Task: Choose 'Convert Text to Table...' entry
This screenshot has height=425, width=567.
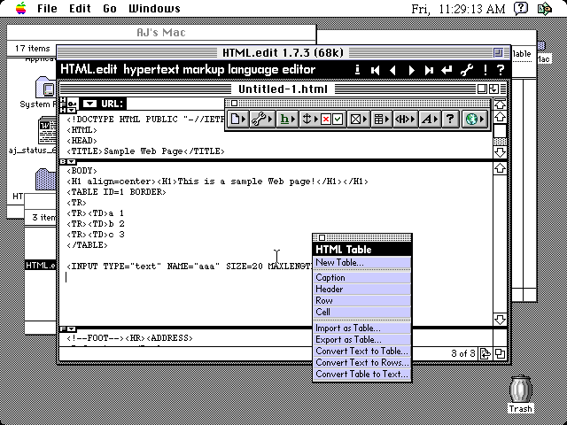Action: tap(362, 351)
